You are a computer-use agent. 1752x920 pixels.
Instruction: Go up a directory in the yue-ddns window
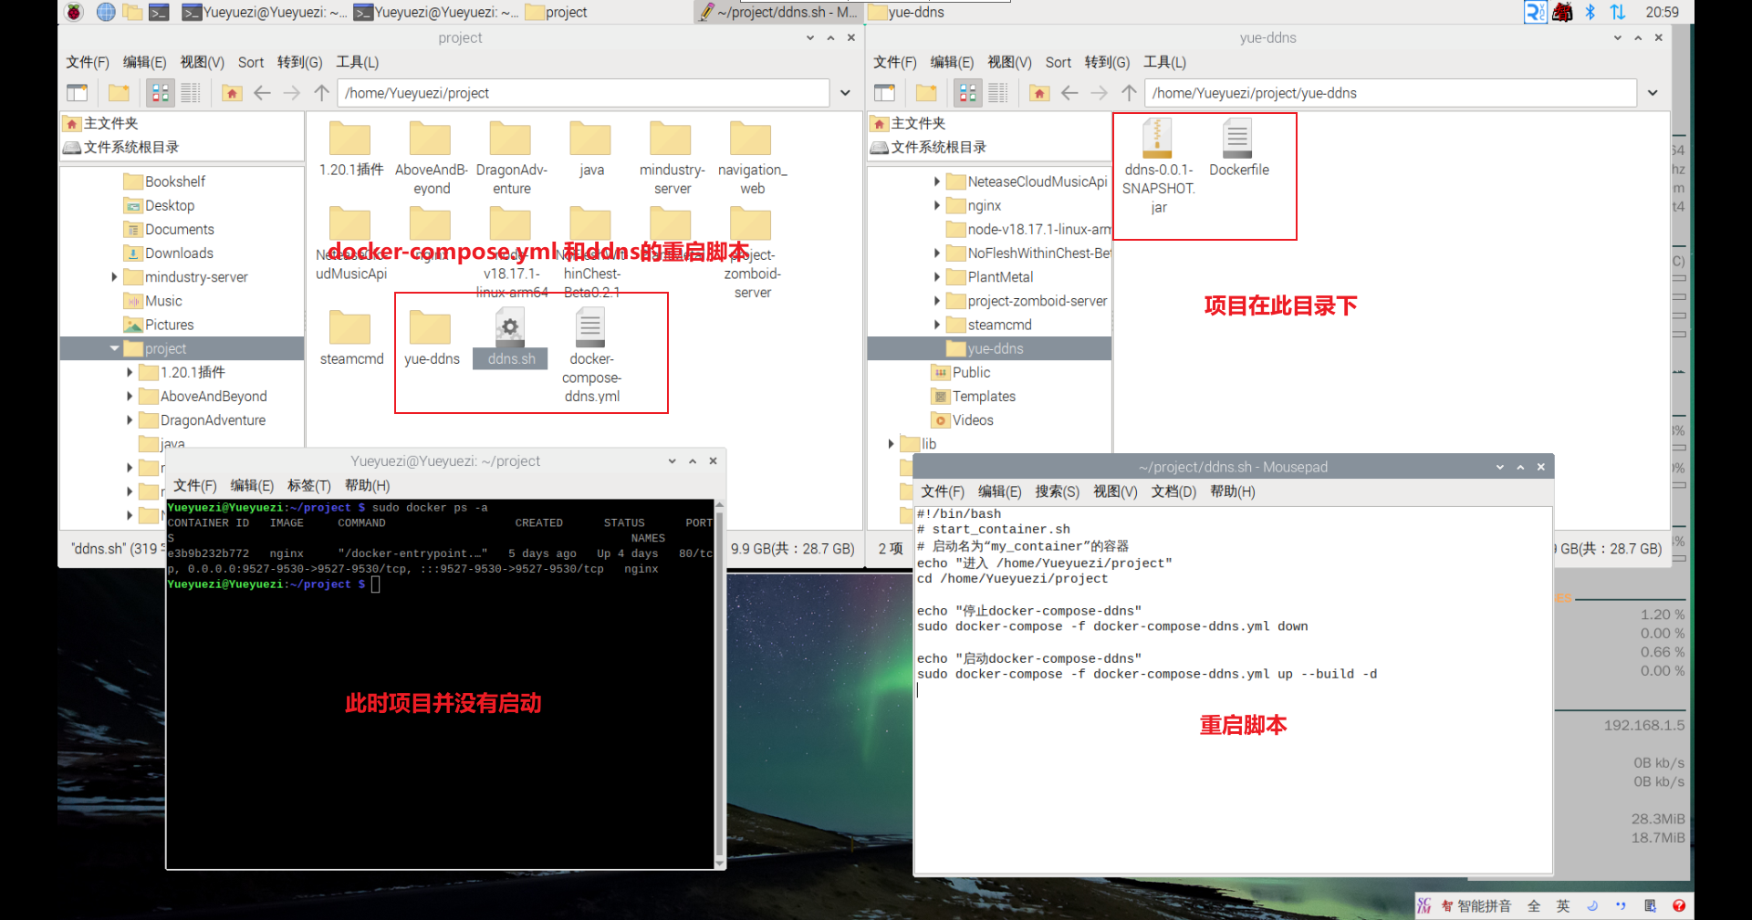click(x=1129, y=93)
